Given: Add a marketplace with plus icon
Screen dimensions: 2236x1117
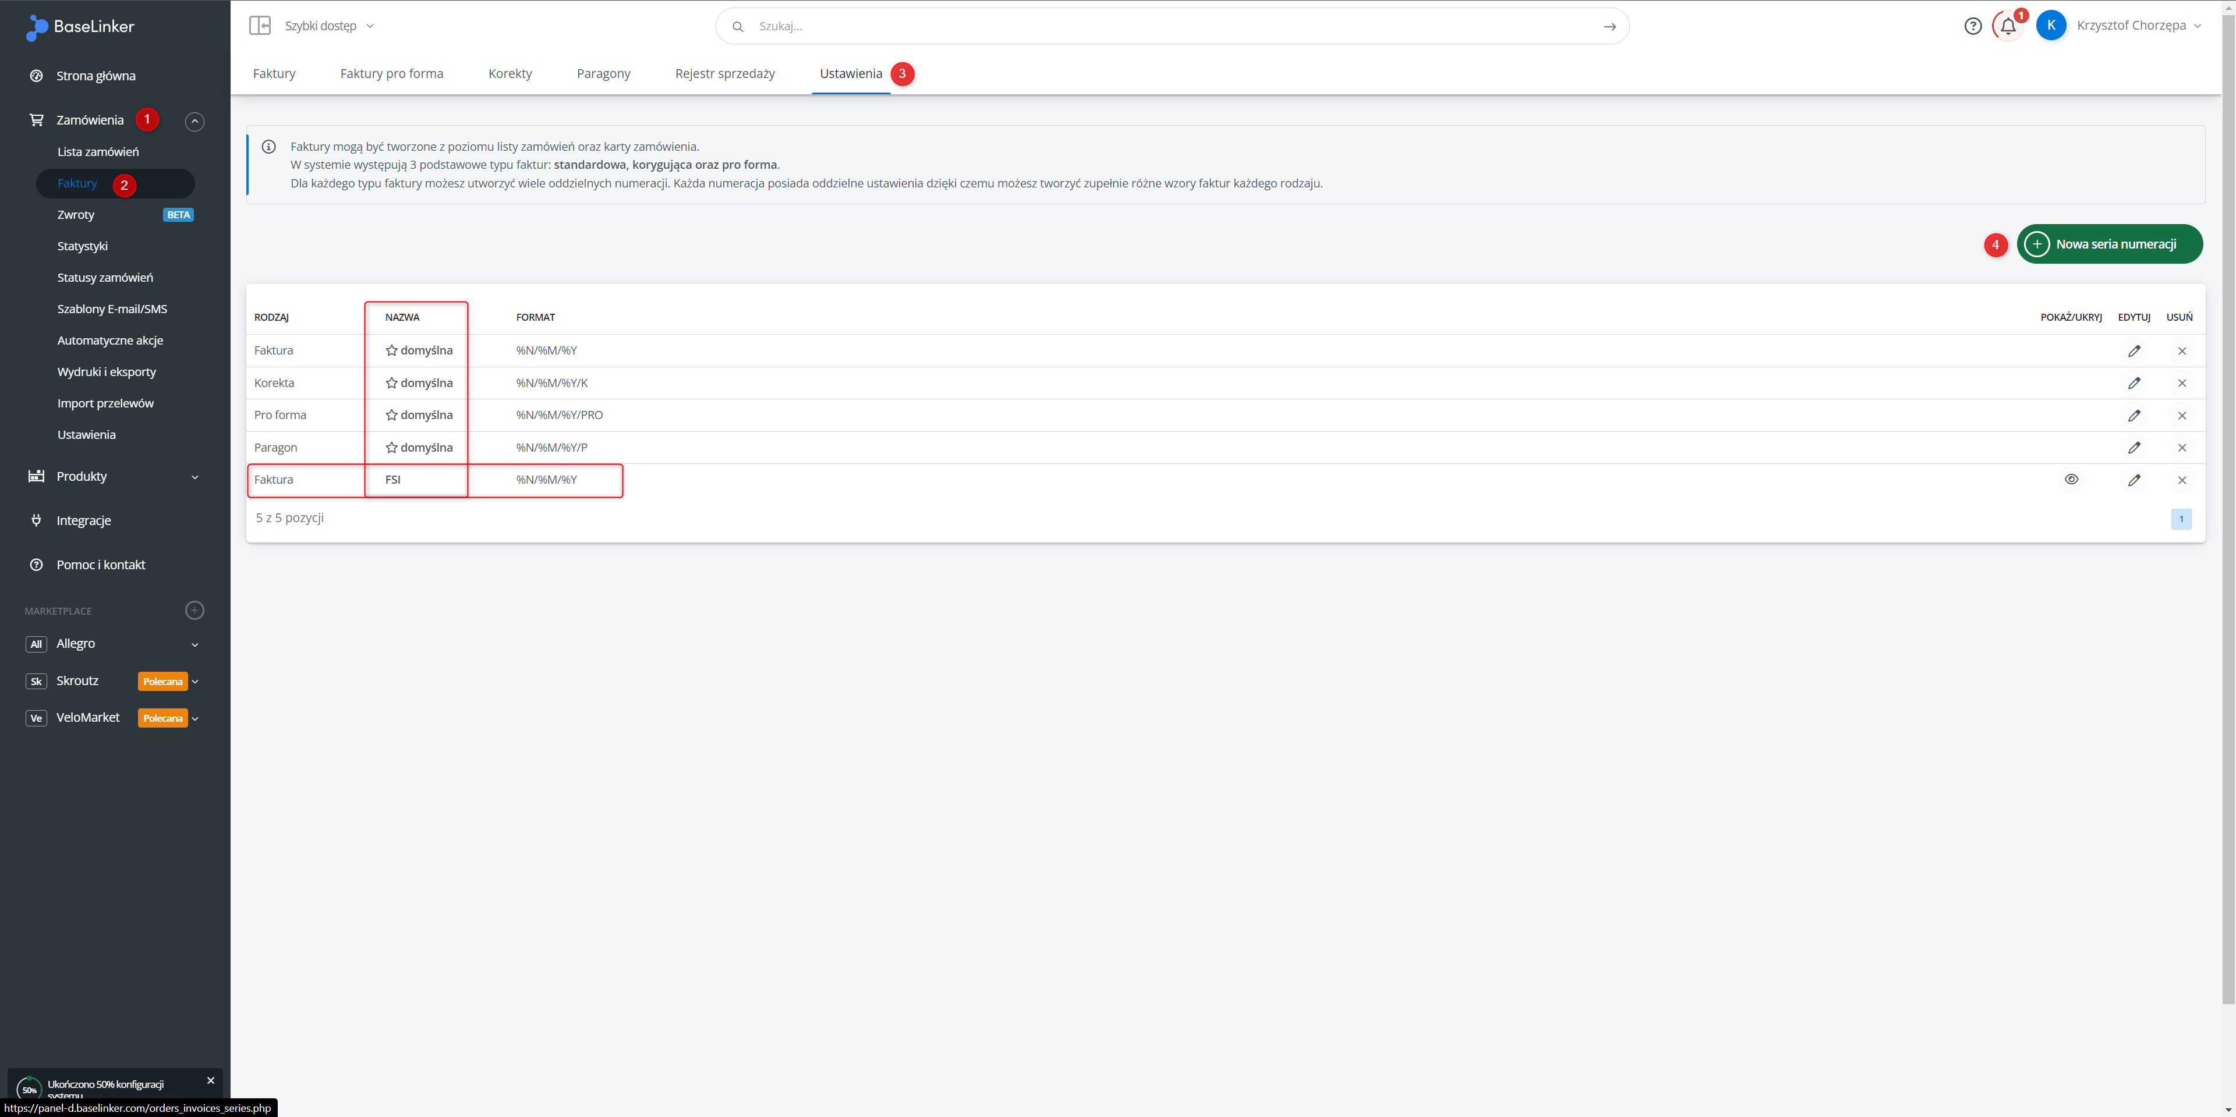Looking at the screenshot, I should (x=194, y=610).
